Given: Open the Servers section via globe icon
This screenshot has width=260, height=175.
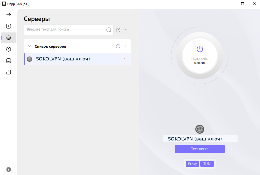Looking at the screenshot, I should point(8,37).
